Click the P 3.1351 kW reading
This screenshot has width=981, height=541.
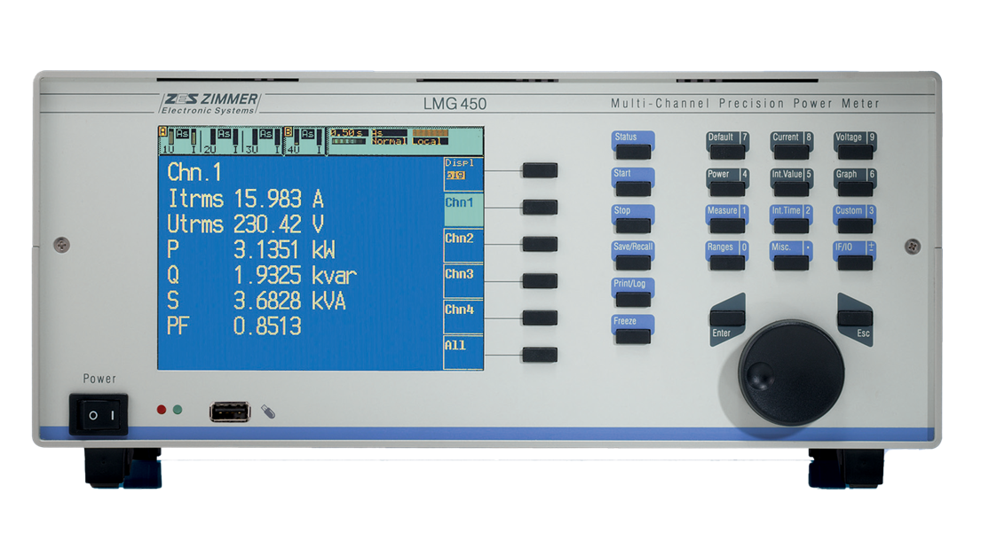click(x=251, y=249)
